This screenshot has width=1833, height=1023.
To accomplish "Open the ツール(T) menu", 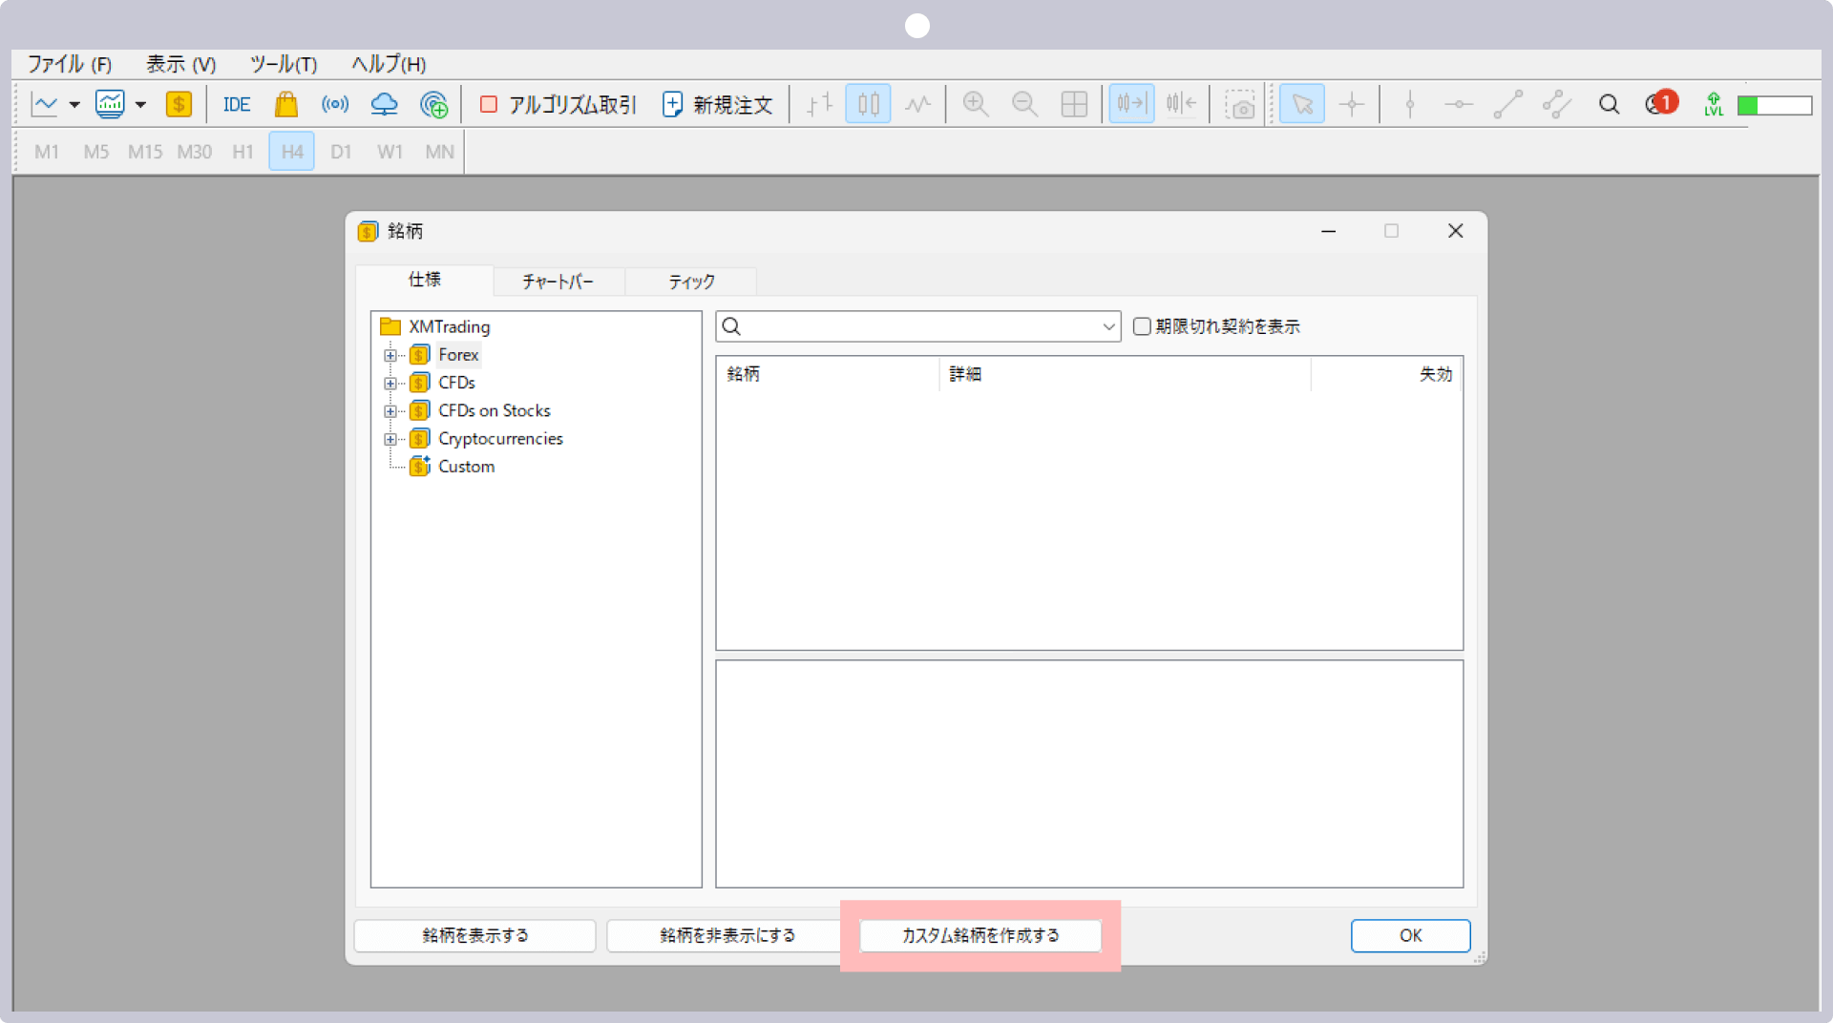I will (x=284, y=64).
